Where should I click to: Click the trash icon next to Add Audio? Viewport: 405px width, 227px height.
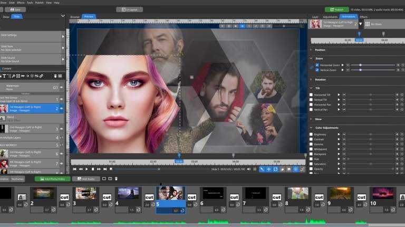click(116, 179)
